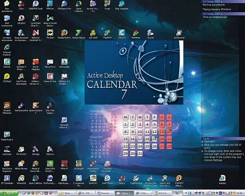The width and height of the screenshot is (245, 196).
Task: Open the Informer desktop icon
Action: 64,63
